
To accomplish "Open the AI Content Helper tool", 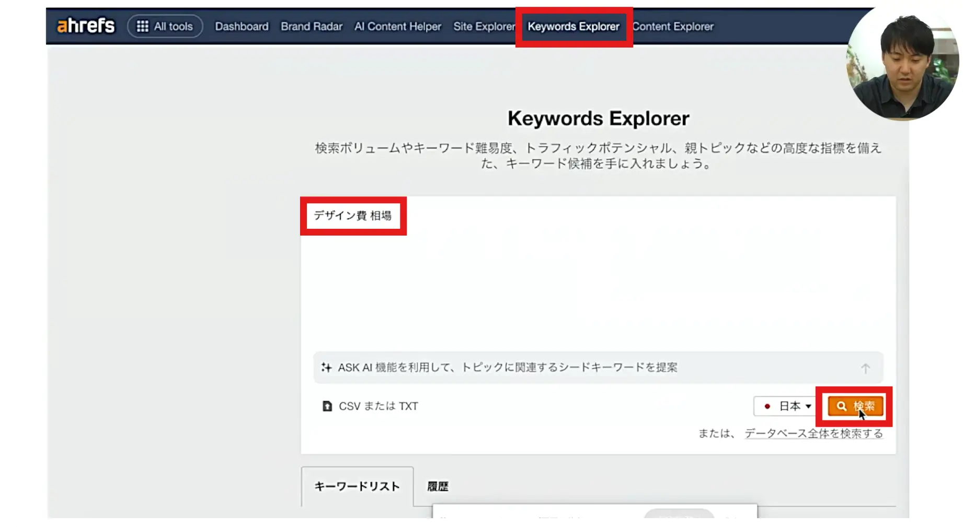I will click(397, 26).
